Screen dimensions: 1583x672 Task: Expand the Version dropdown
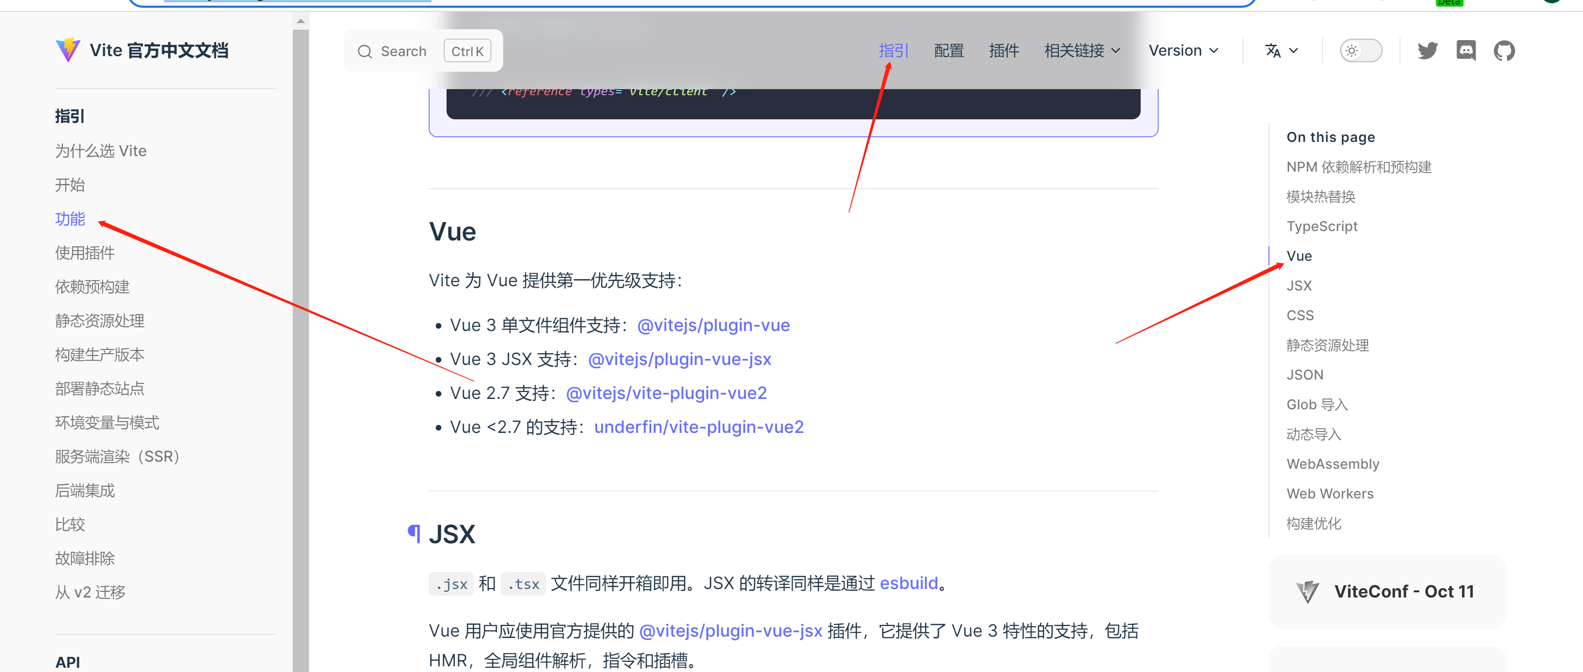click(x=1183, y=50)
